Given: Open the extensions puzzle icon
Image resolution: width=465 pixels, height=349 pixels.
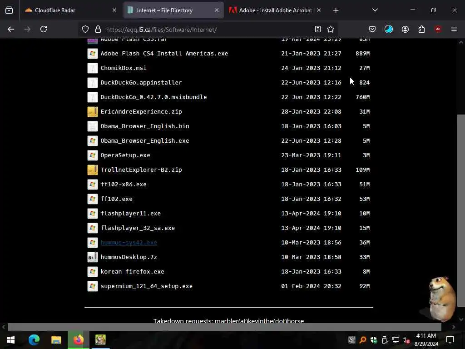Looking at the screenshot, I should click(421, 29).
